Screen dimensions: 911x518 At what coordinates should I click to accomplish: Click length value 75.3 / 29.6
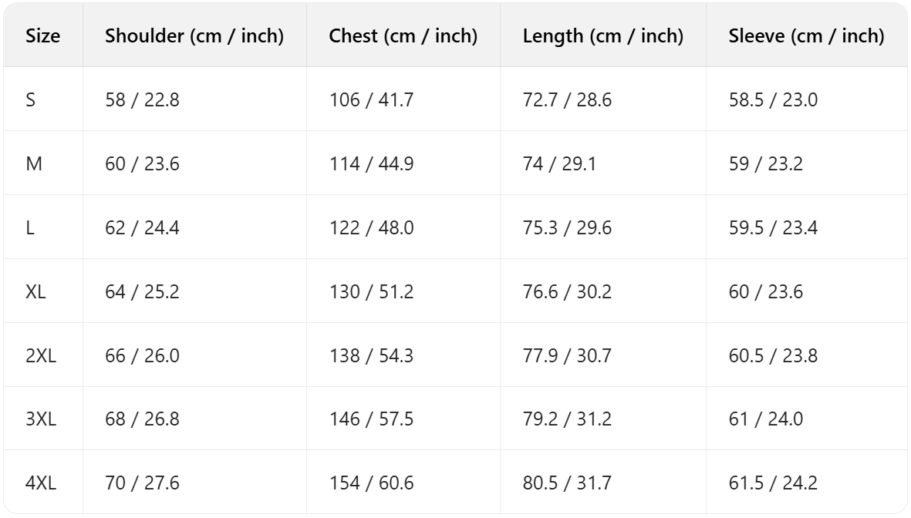[567, 227]
